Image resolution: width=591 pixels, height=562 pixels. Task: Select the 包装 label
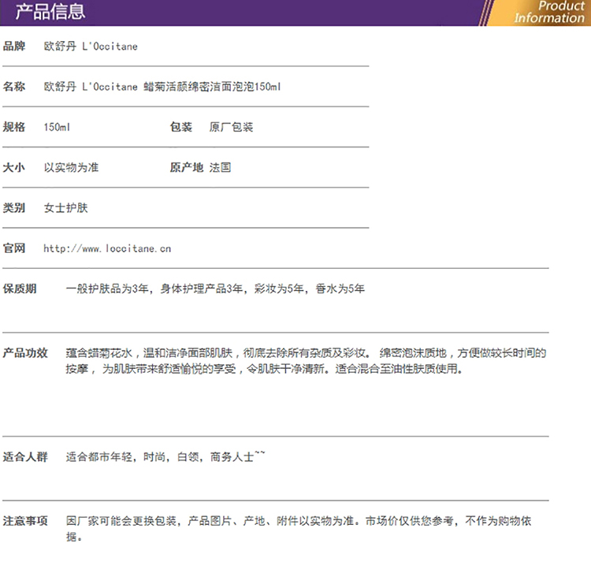(181, 127)
